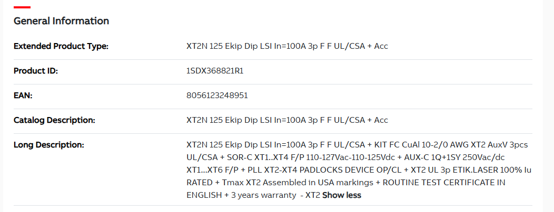Screen dimensions: 554x212
Task: Click the EAN label
Action: click(x=23, y=96)
